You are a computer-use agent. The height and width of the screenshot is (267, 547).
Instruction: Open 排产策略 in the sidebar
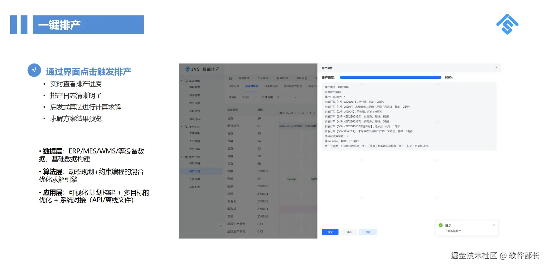(195, 163)
